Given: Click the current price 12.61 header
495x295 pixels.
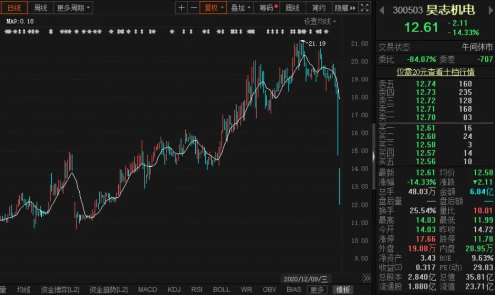Looking at the screenshot, I should tap(421, 27).
